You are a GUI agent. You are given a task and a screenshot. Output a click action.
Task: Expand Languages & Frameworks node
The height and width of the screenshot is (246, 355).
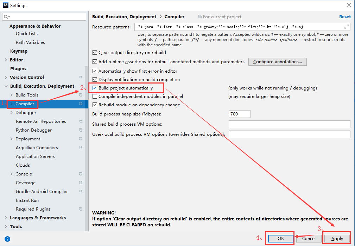click(6, 218)
